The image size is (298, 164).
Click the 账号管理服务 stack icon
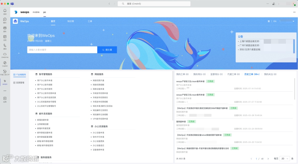pos(36,74)
